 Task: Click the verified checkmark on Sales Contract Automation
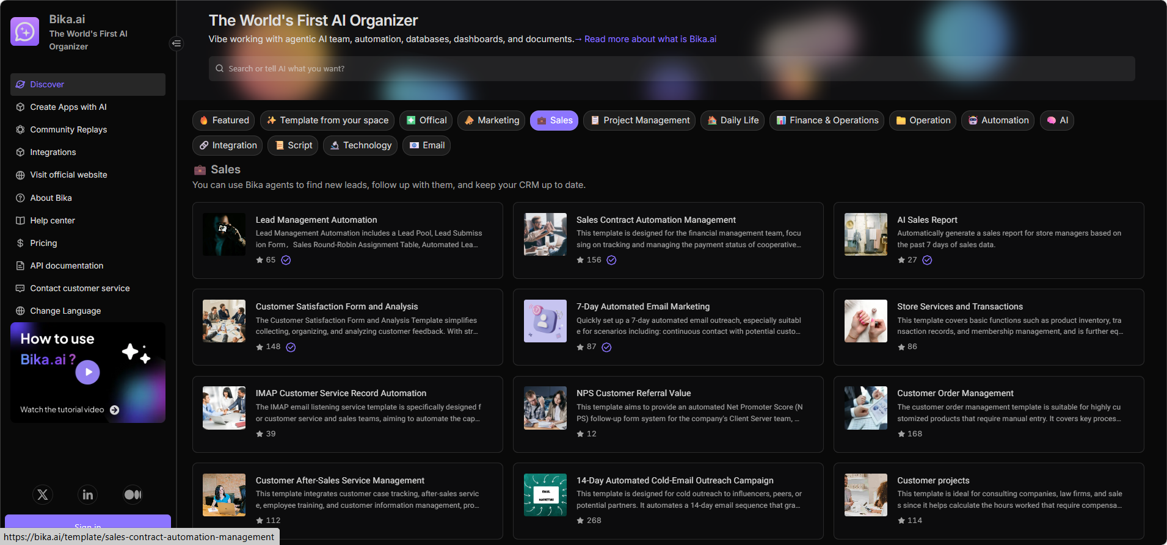[x=611, y=260]
